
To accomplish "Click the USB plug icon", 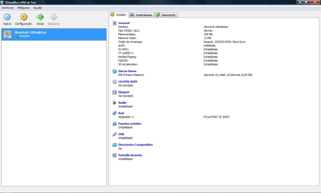I will click(x=114, y=134).
